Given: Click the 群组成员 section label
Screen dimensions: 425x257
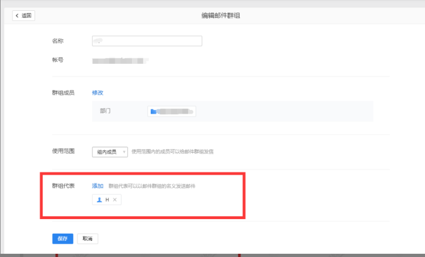Looking at the screenshot, I should (x=63, y=93).
